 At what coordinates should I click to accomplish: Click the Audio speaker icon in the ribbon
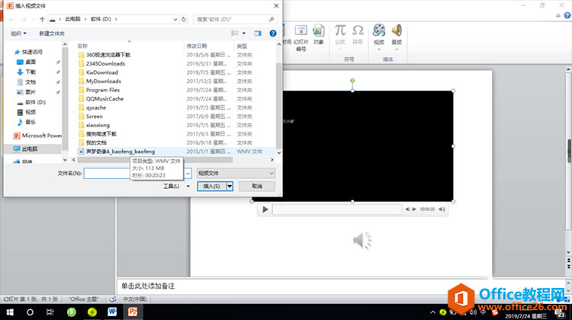pos(397,30)
